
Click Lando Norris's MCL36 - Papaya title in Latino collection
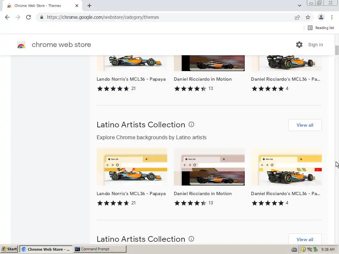click(131, 193)
